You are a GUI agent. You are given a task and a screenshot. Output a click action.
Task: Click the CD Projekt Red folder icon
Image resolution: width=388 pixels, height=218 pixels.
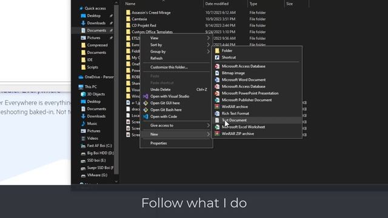[x=128, y=25]
